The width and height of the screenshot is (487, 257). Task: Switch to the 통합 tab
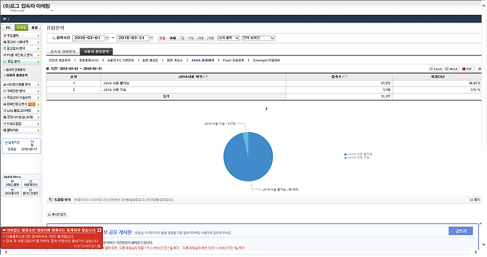(x=34, y=28)
